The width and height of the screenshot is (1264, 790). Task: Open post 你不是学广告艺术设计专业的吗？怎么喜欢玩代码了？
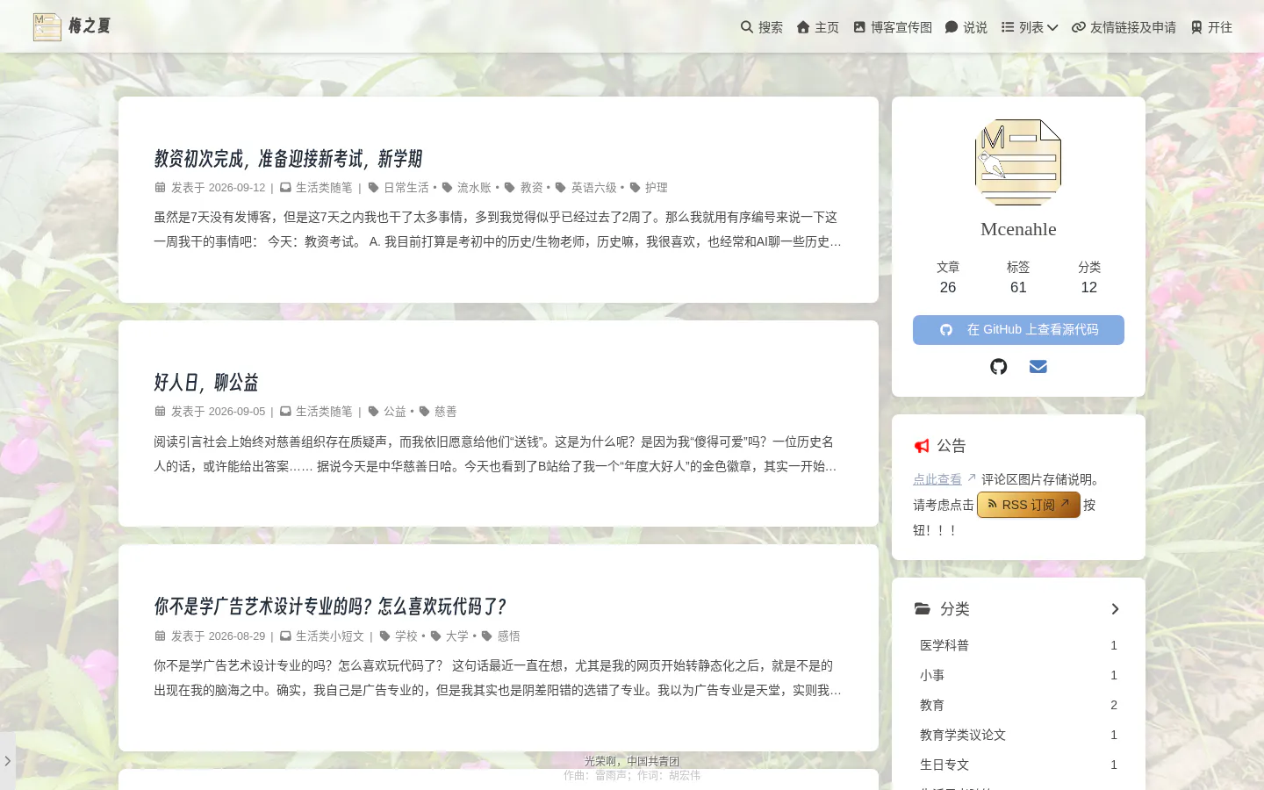pyautogui.click(x=330, y=607)
